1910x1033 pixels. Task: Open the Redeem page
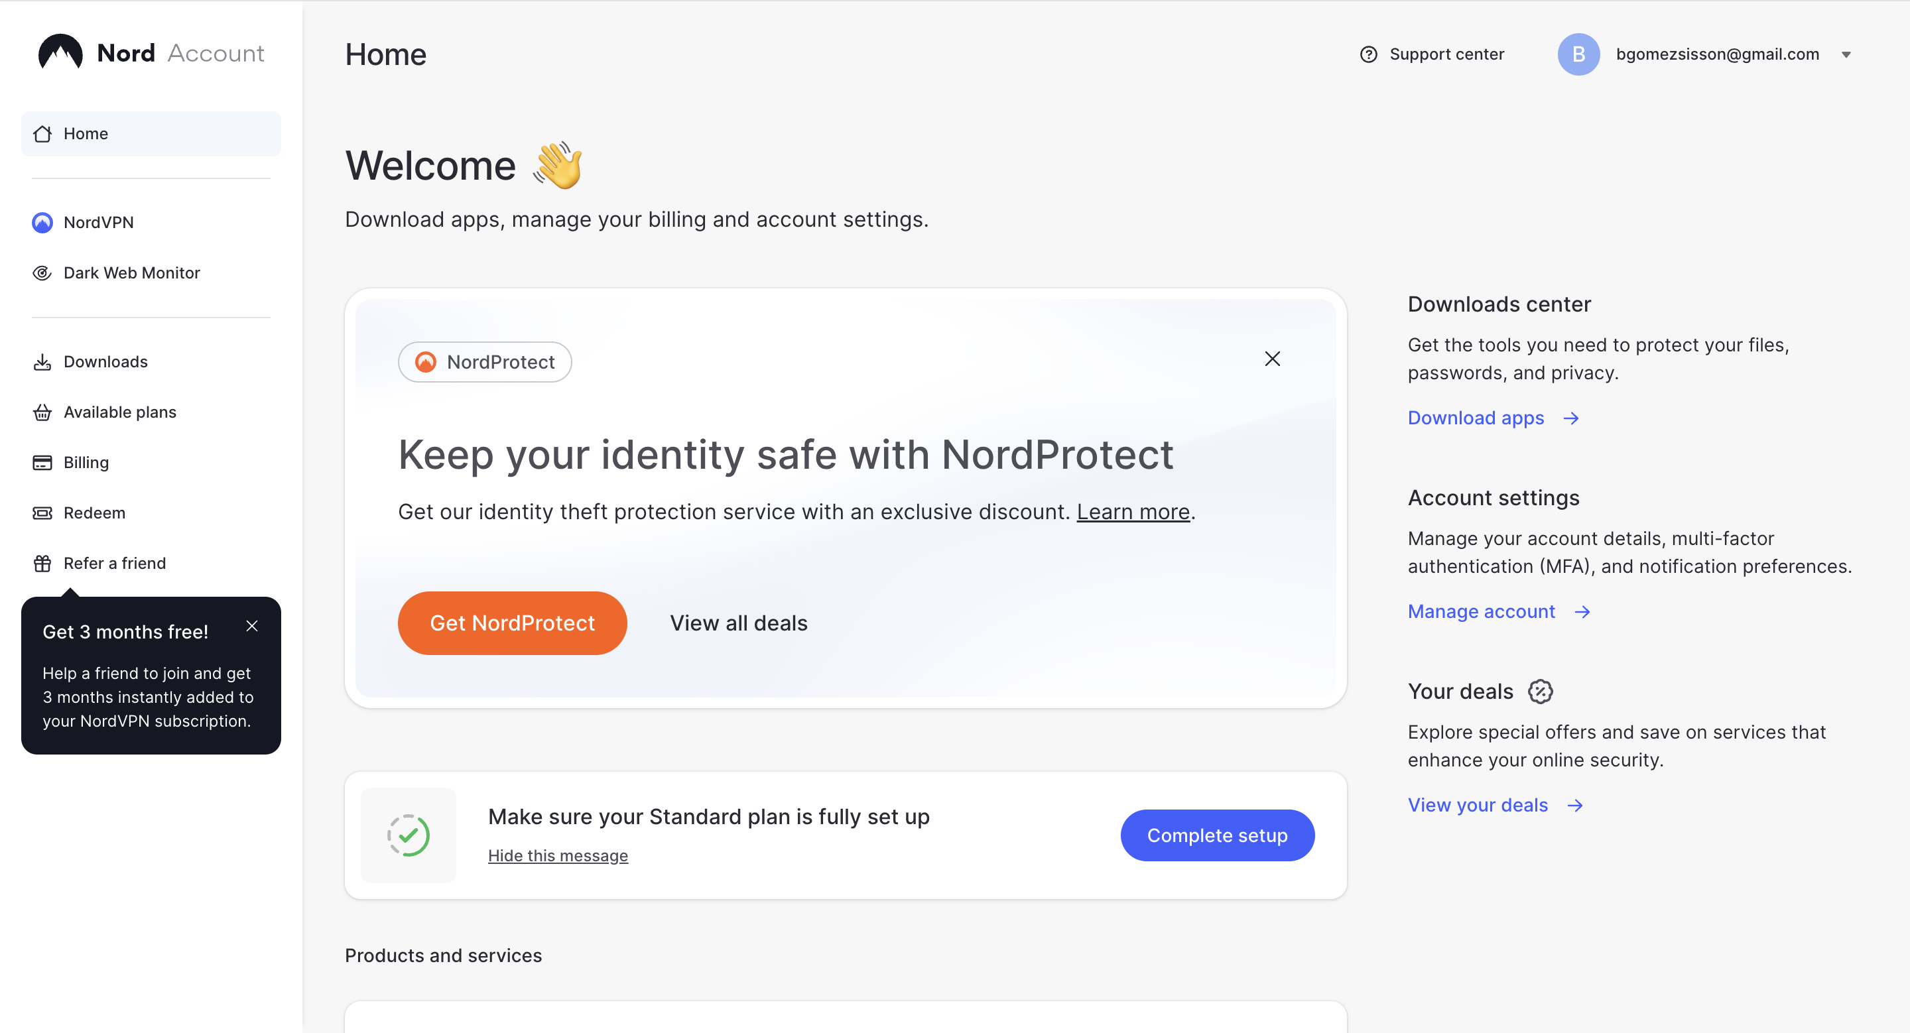(x=94, y=513)
